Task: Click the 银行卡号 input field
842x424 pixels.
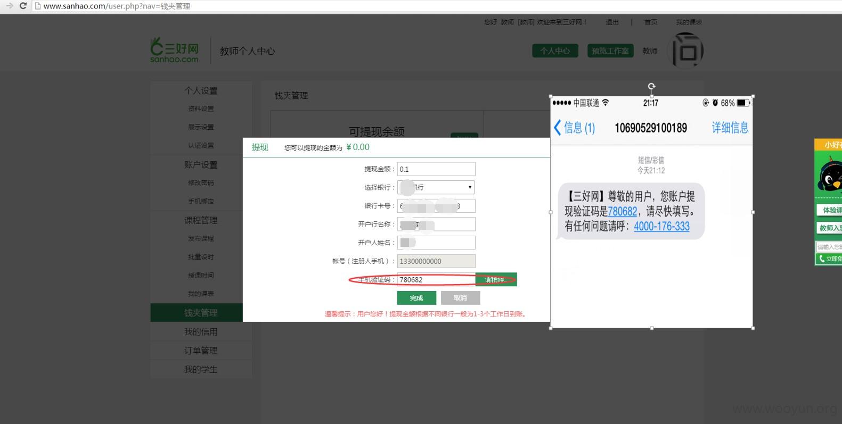Action: point(436,206)
